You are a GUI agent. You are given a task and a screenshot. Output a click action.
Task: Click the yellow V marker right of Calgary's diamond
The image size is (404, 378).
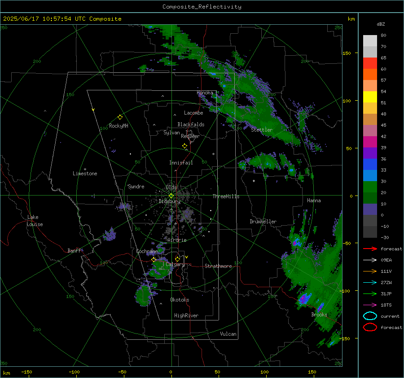click(x=187, y=257)
